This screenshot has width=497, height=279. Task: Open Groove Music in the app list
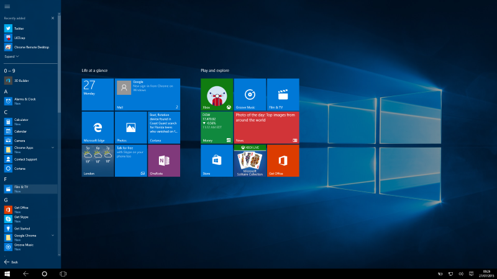(x=30, y=247)
